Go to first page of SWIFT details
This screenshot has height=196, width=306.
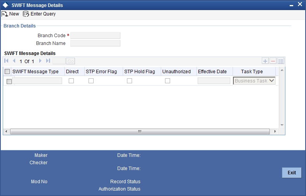pos(6,61)
